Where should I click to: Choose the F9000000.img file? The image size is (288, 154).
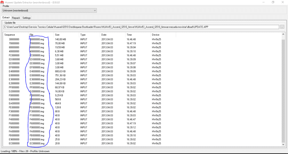coord(37,127)
